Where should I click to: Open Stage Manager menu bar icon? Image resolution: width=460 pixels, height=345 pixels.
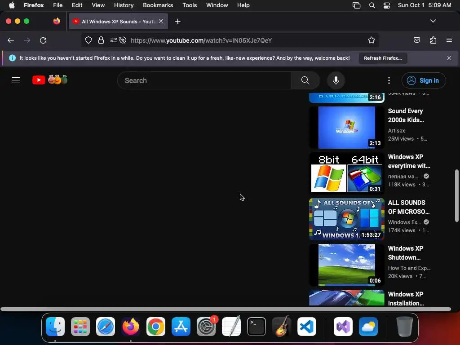pyautogui.click(x=356, y=5)
